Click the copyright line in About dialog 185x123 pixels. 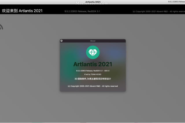pyautogui.click(x=93, y=86)
